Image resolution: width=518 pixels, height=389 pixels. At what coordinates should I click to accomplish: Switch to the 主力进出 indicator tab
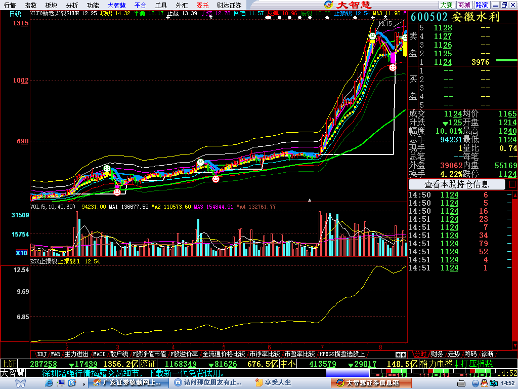[x=76, y=354]
